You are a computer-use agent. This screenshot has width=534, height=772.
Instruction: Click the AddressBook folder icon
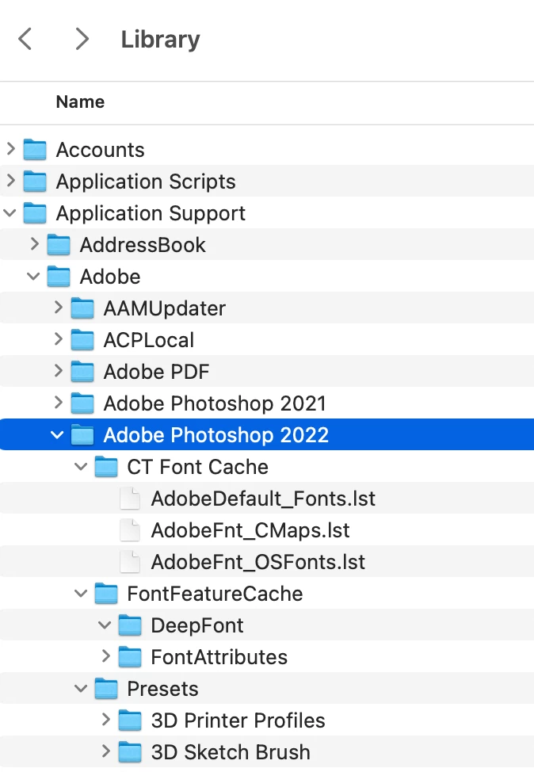59,245
